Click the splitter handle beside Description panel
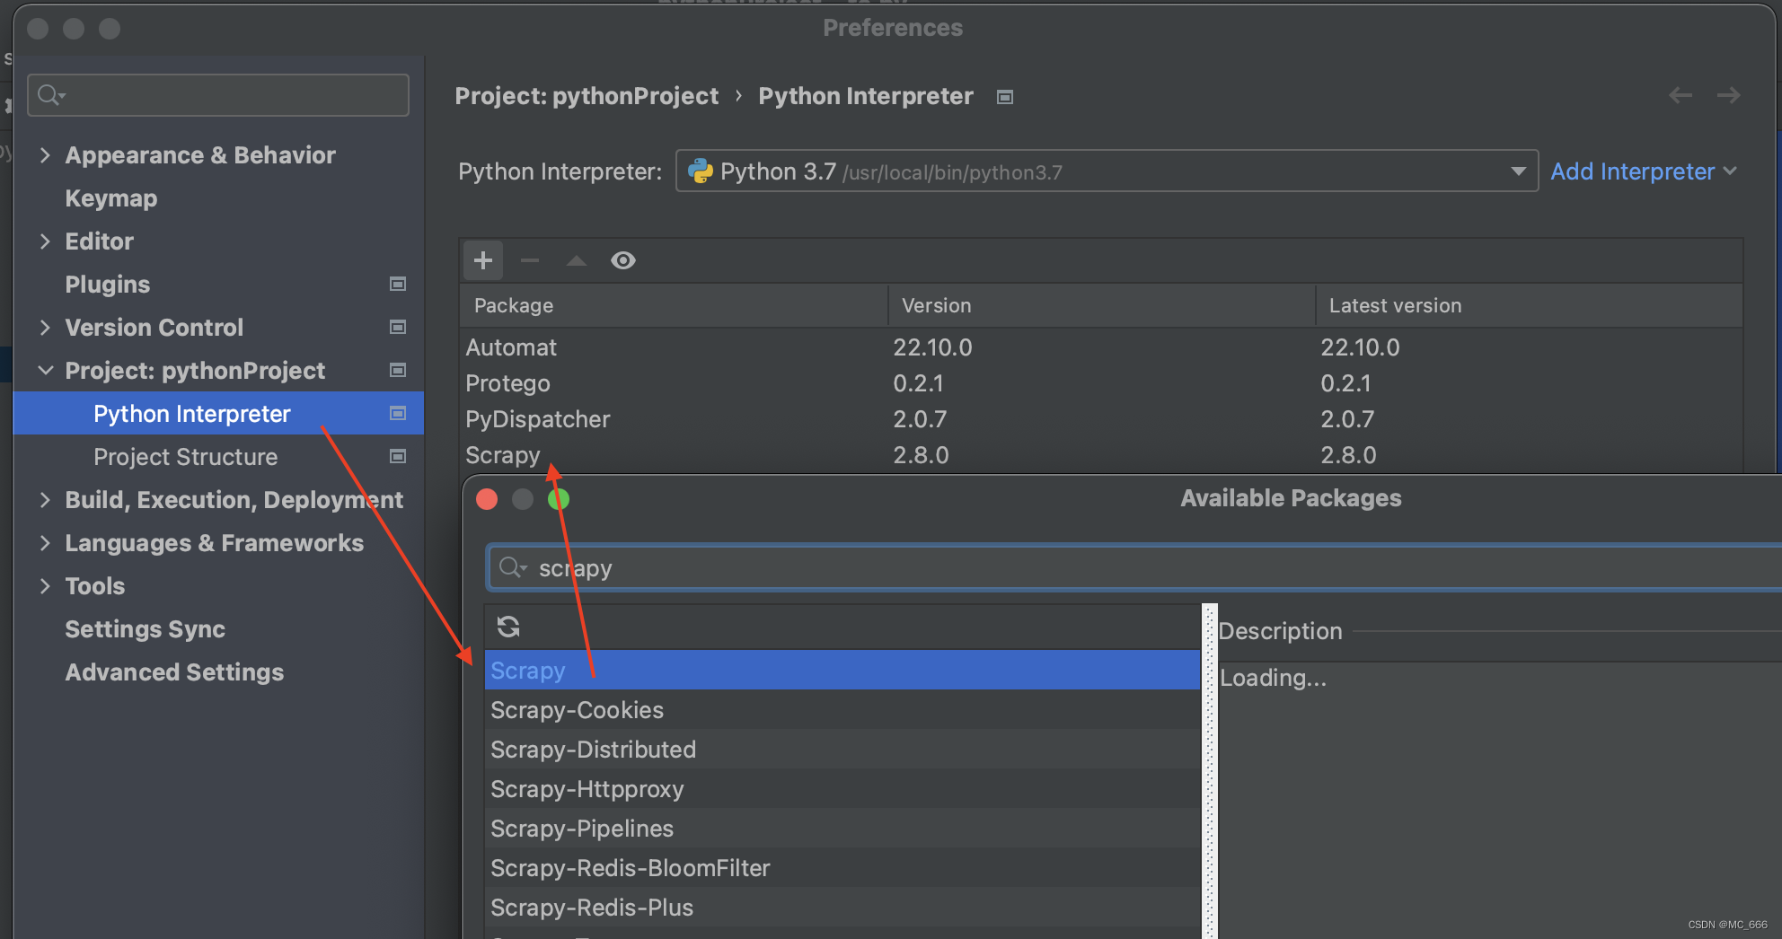The image size is (1782, 939). (x=1210, y=772)
